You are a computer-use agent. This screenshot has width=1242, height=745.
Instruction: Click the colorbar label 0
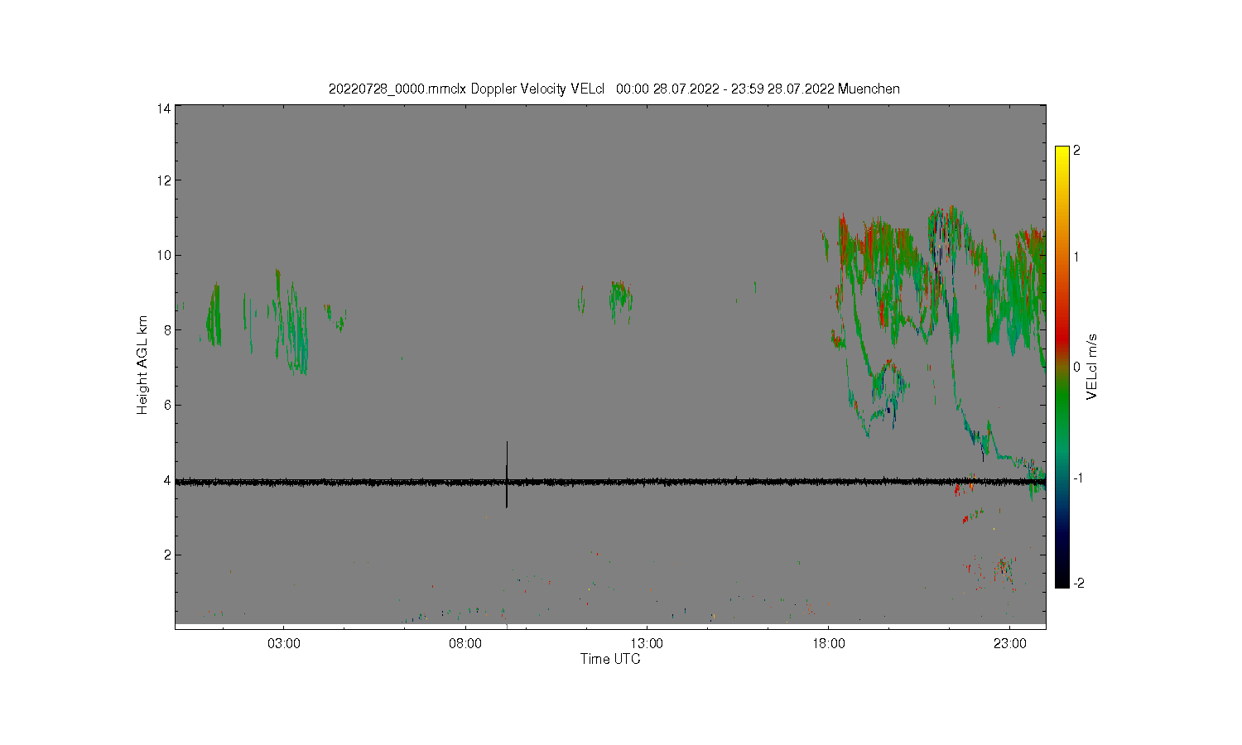click(x=1076, y=367)
